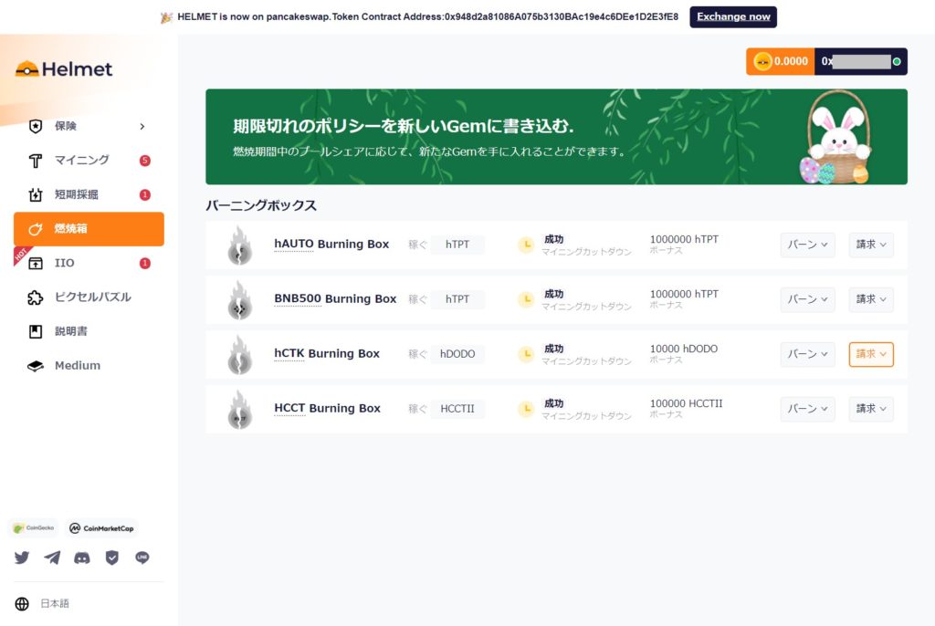Click the HCCT Burning Box flame icon
The width and height of the screenshot is (935, 626).
pos(240,410)
